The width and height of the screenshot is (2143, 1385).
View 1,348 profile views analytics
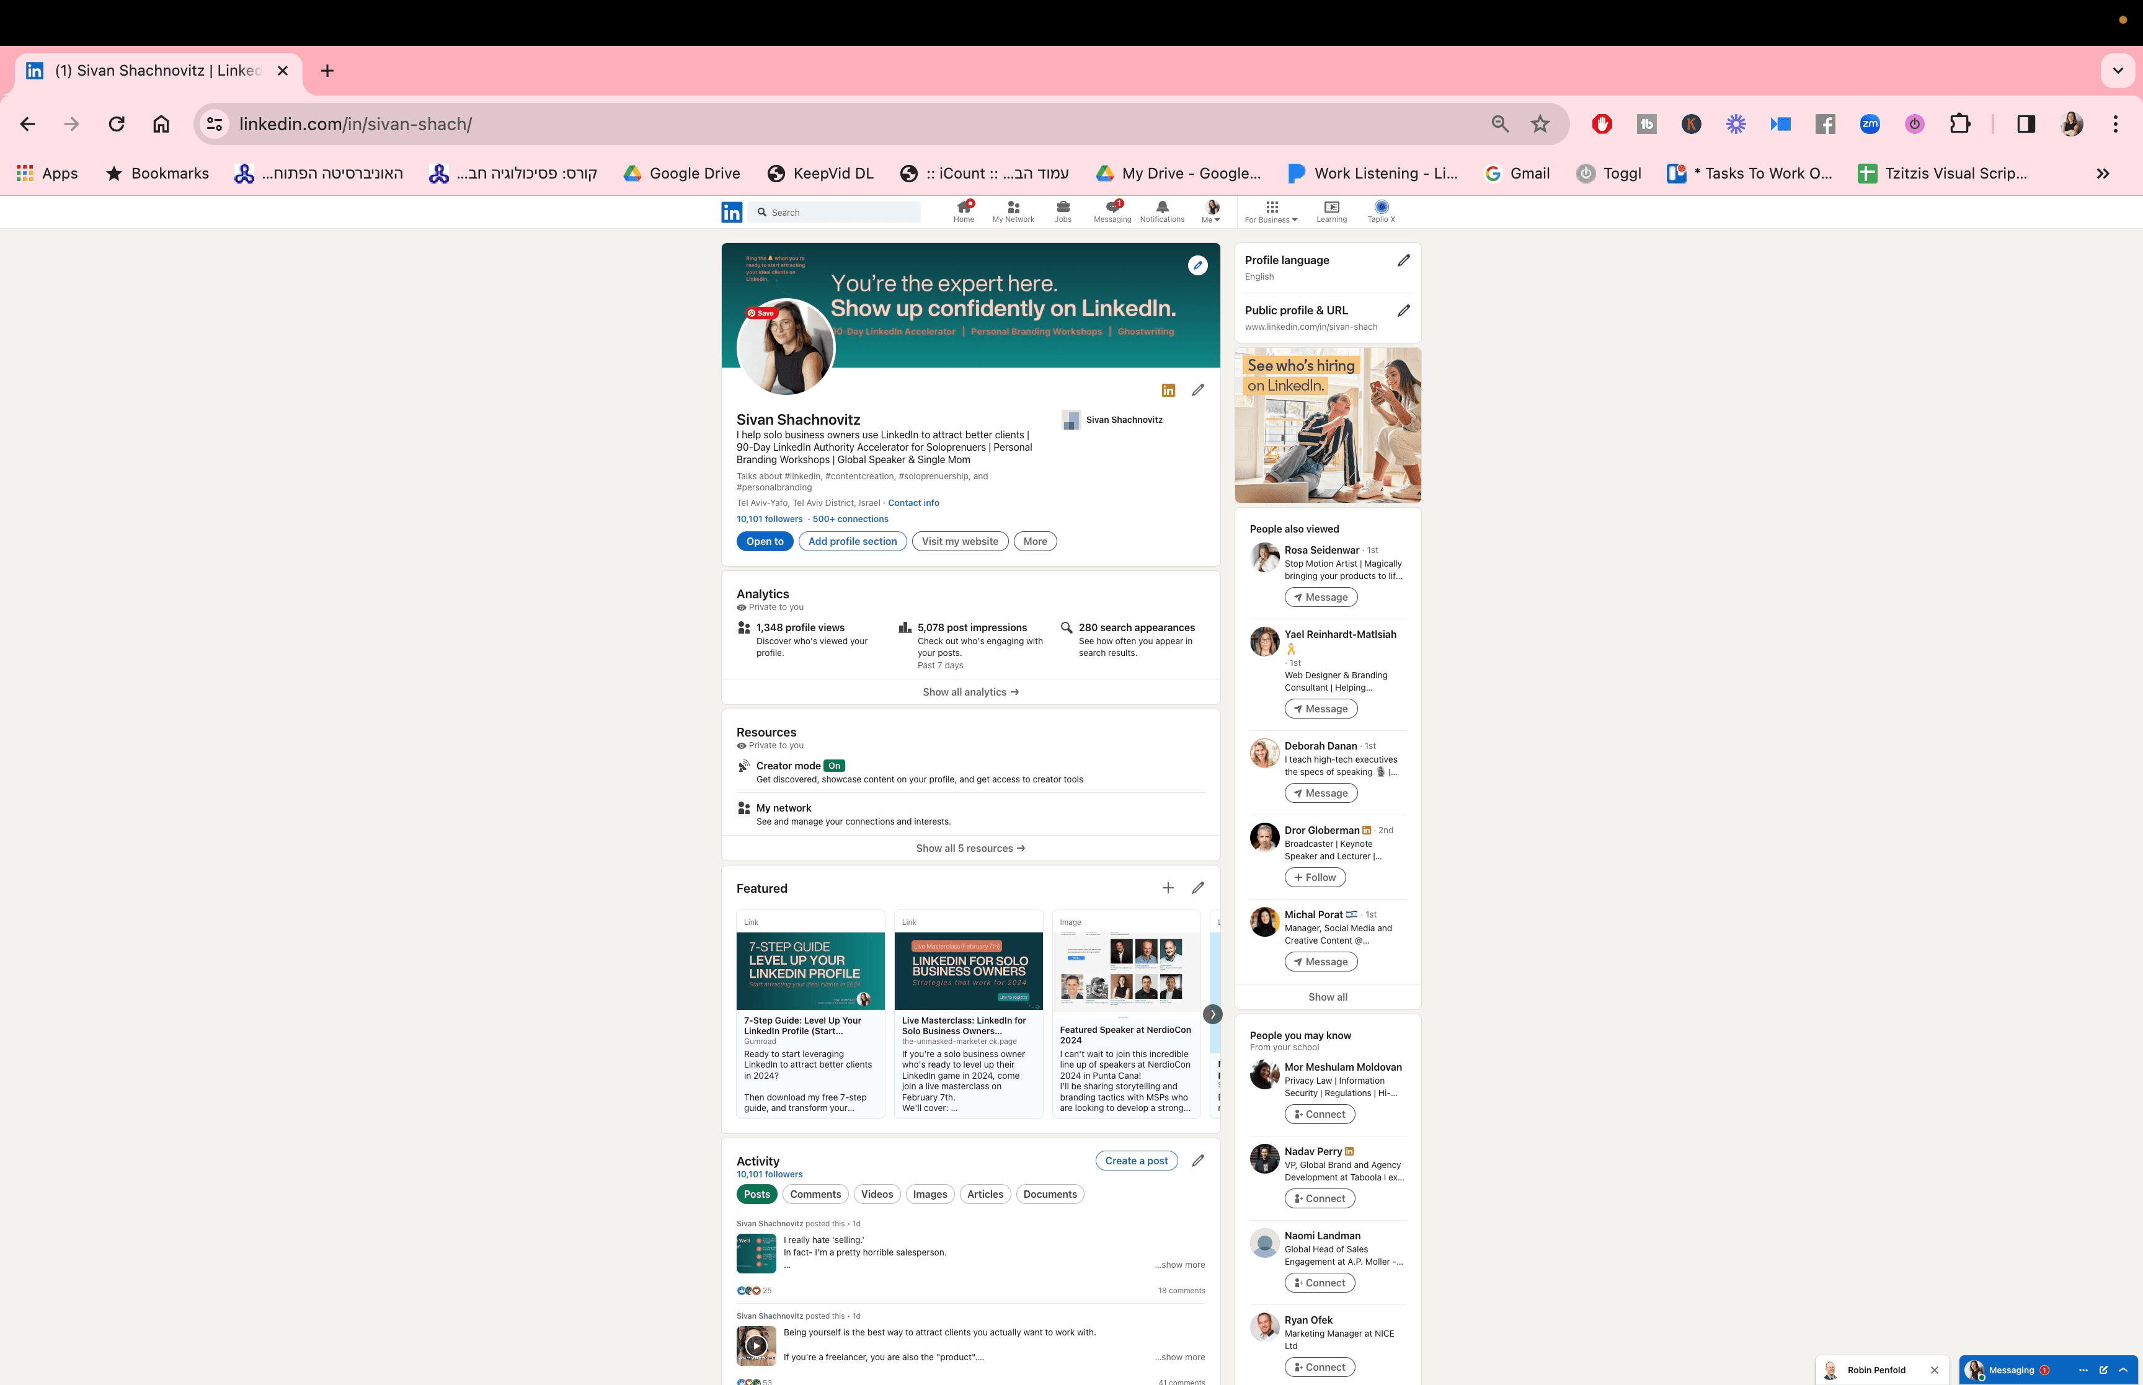tap(801, 628)
